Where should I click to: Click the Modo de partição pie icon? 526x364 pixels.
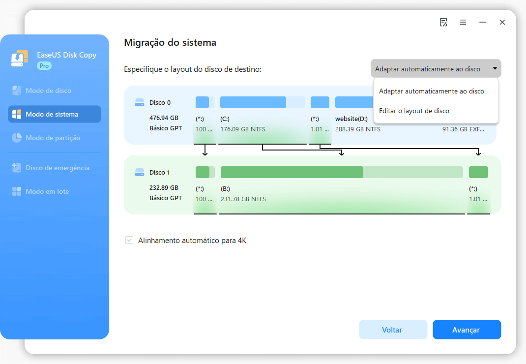coord(17,138)
